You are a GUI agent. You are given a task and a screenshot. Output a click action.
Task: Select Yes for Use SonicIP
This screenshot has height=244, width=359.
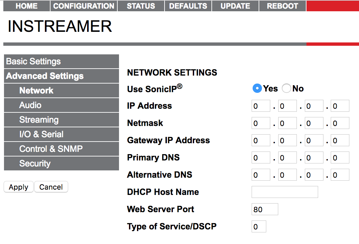[x=257, y=88]
